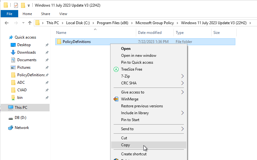Expand Include in library submenu
This screenshot has width=257, height=160.
point(149,113)
